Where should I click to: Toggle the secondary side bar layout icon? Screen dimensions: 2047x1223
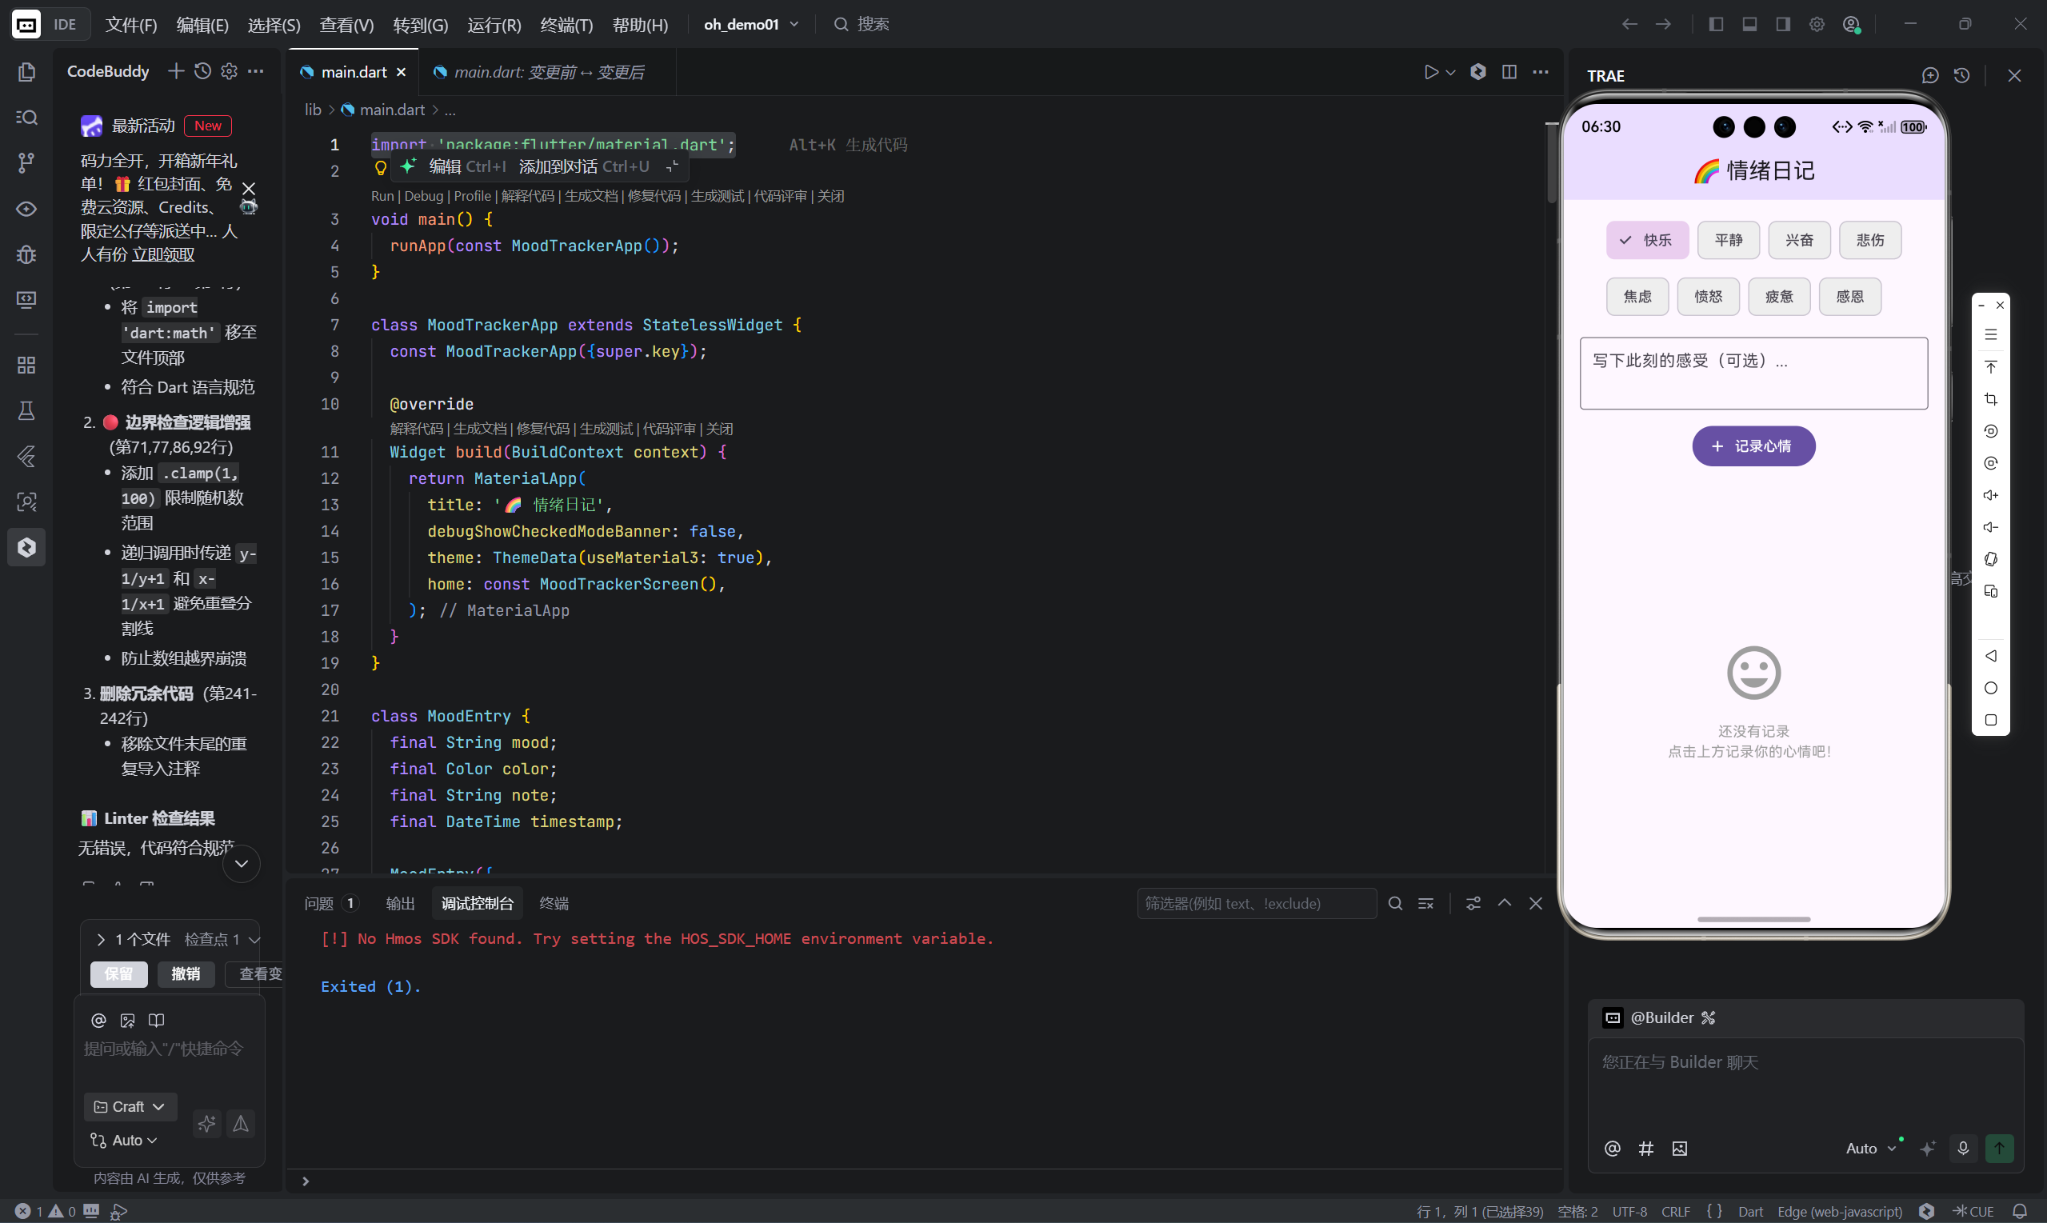[x=1783, y=25]
